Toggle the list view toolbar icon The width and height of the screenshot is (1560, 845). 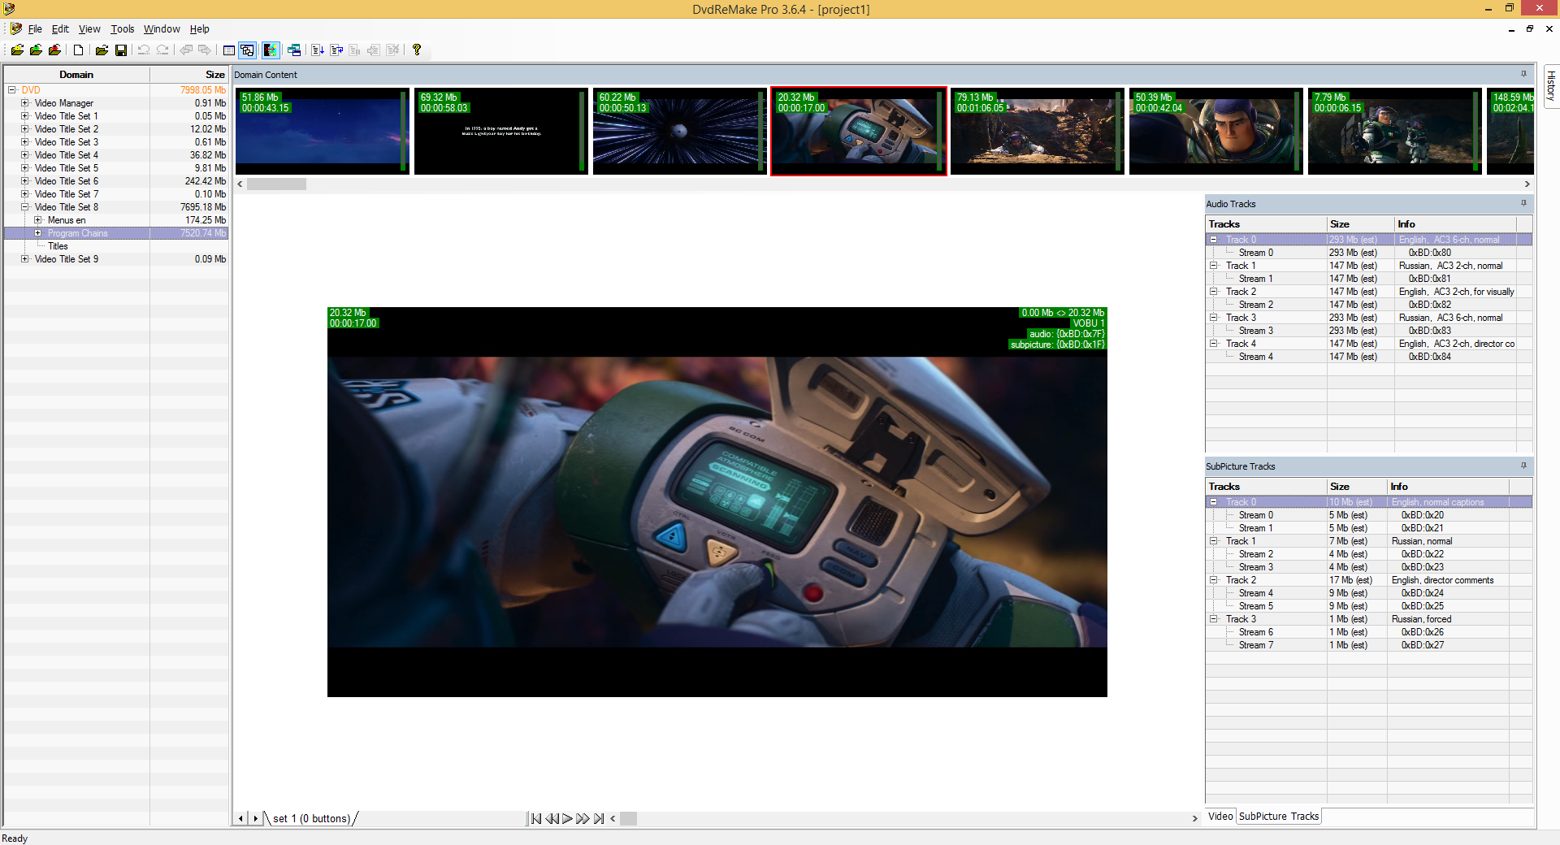coord(229,50)
